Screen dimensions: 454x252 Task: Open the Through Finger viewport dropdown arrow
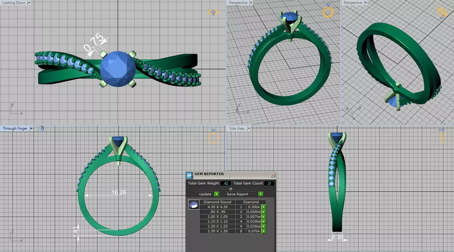click(31, 128)
